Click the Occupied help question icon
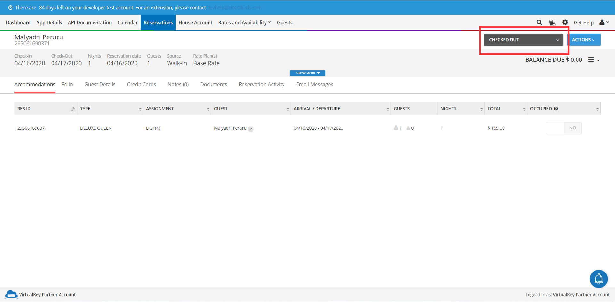The image size is (615, 302). [x=556, y=109]
